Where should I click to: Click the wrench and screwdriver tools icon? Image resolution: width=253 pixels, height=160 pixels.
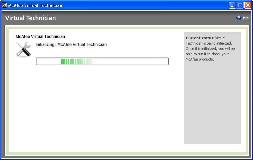[24, 50]
